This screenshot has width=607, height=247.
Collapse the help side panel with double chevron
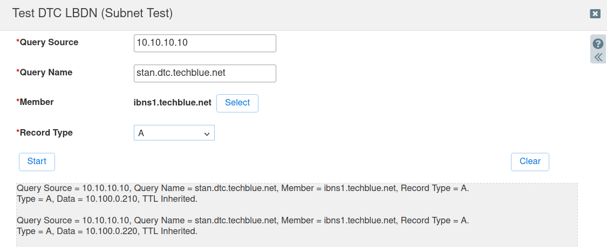[x=598, y=57]
